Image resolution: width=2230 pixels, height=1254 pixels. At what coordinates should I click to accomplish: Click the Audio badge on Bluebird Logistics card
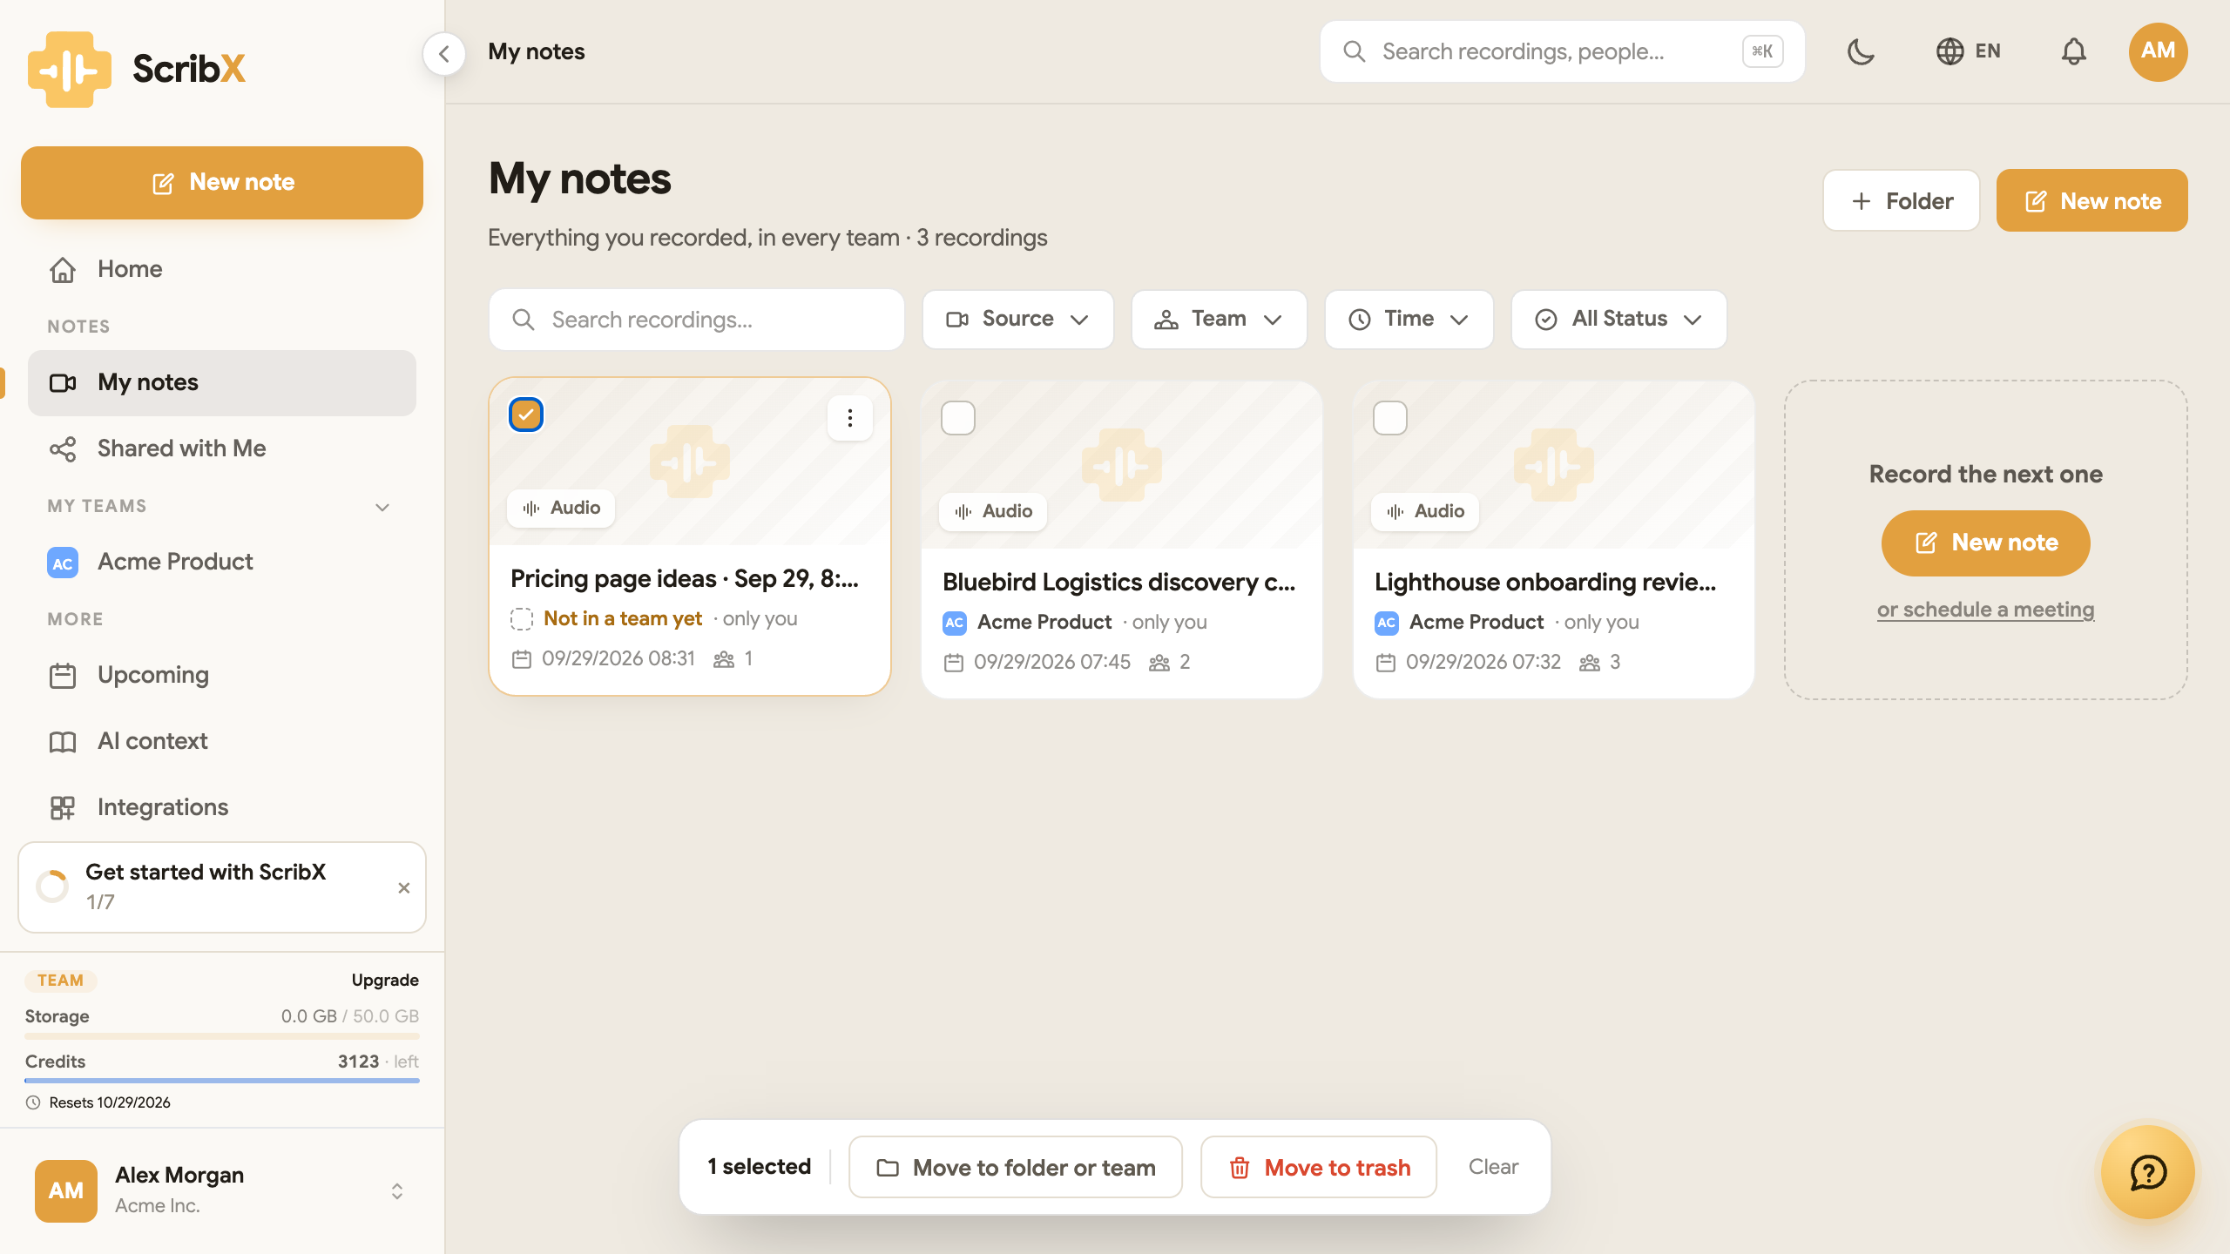[x=993, y=511]
